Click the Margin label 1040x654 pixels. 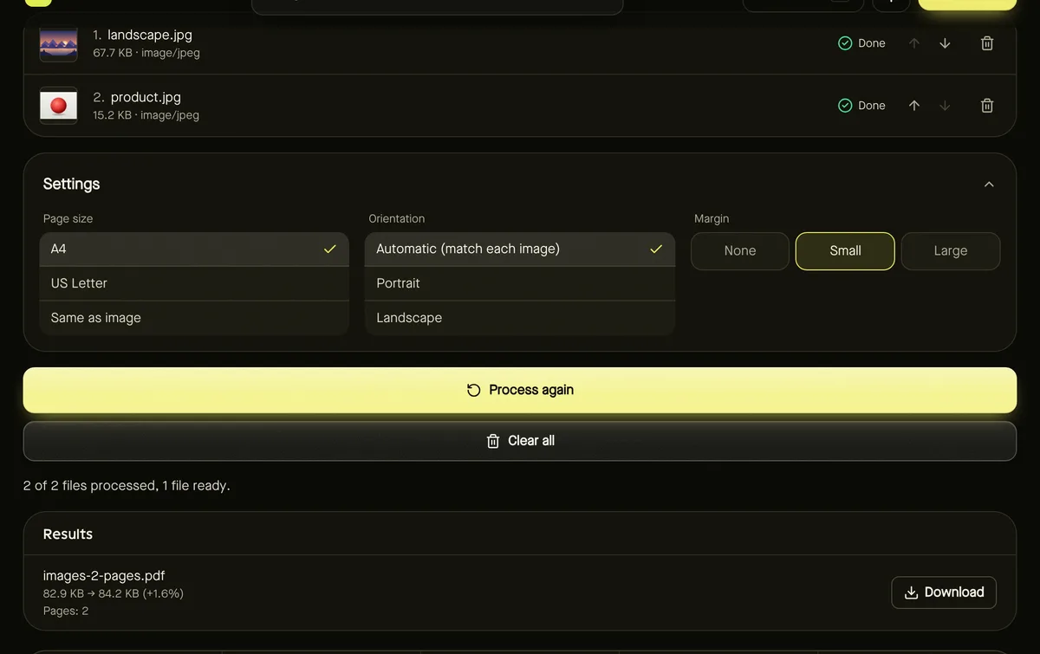(712, 219)
